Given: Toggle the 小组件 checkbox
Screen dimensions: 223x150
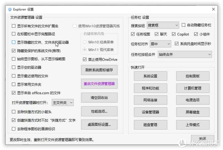Looking at the screenshot, I should point(196,34).
